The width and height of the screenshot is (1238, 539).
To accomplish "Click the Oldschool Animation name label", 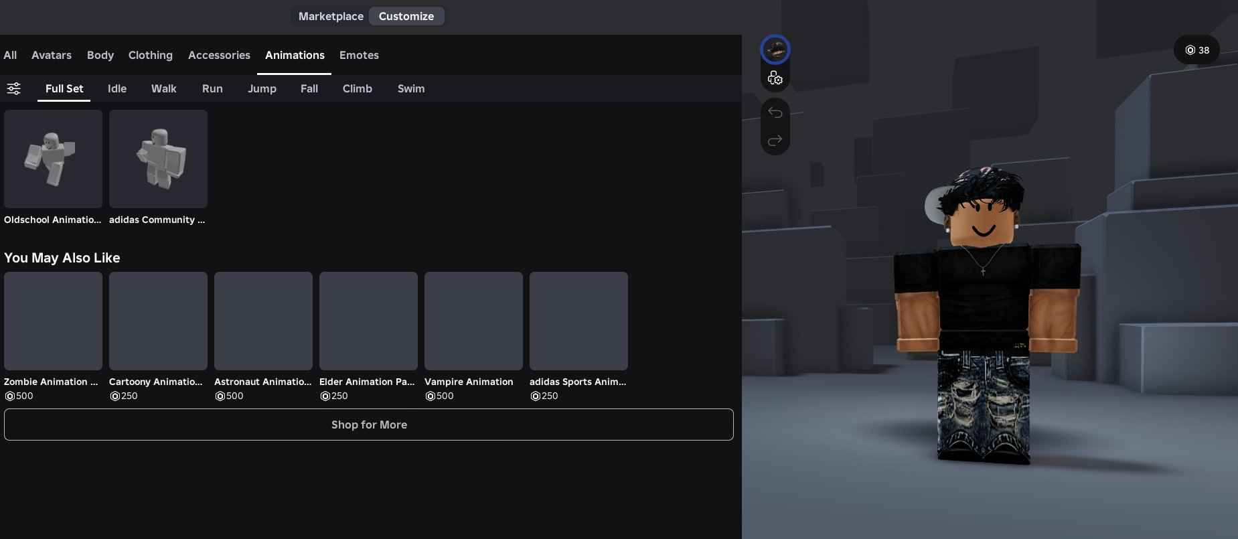I will coord(53,220).
